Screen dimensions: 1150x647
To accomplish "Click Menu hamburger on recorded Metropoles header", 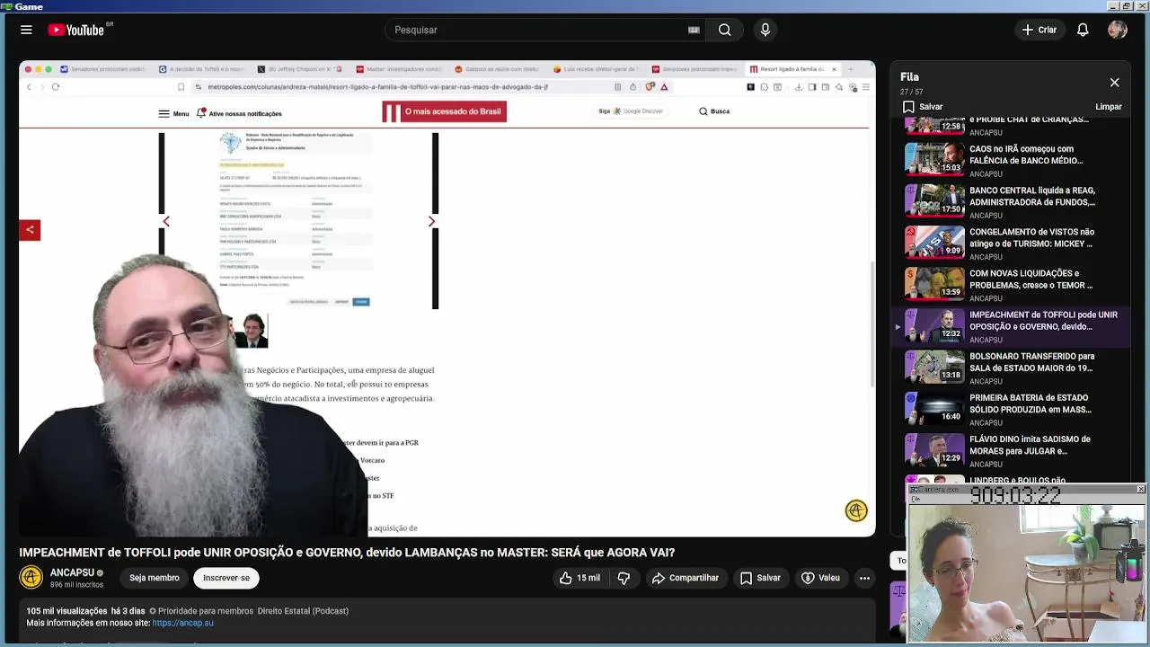I will [x=173, y=114].
